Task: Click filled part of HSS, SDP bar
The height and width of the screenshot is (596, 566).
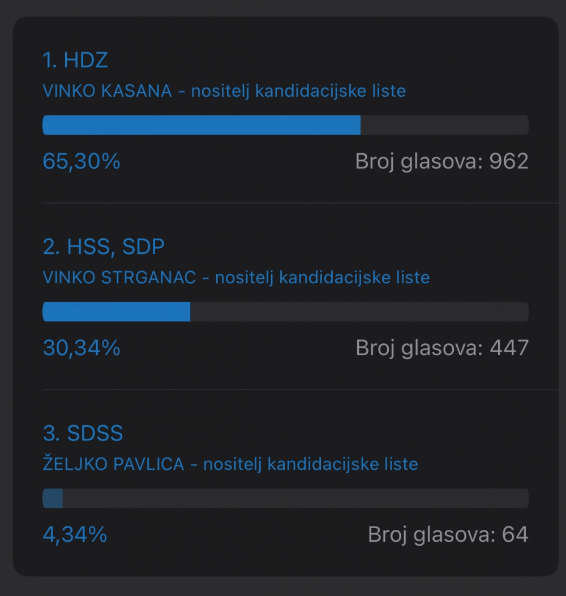Action: [x=116, y=312]
